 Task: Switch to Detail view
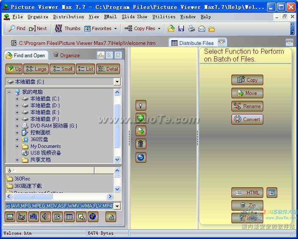108,69
